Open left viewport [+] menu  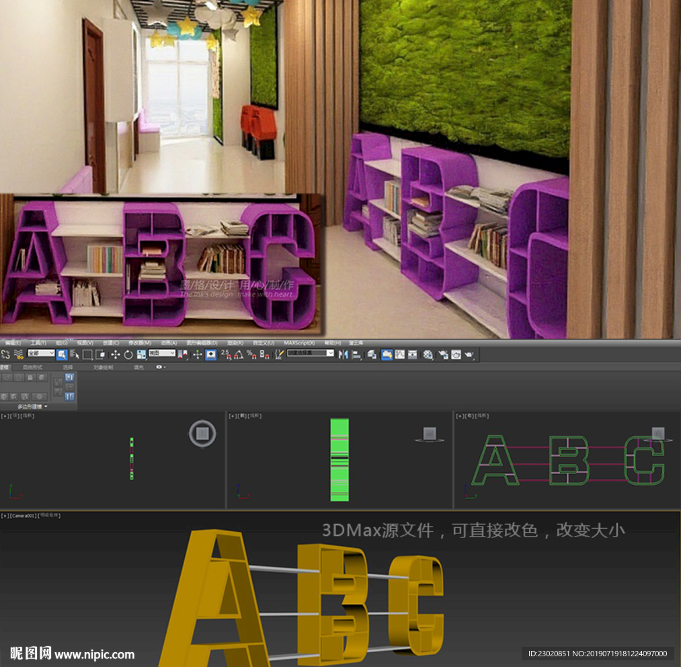coord(460,416)
